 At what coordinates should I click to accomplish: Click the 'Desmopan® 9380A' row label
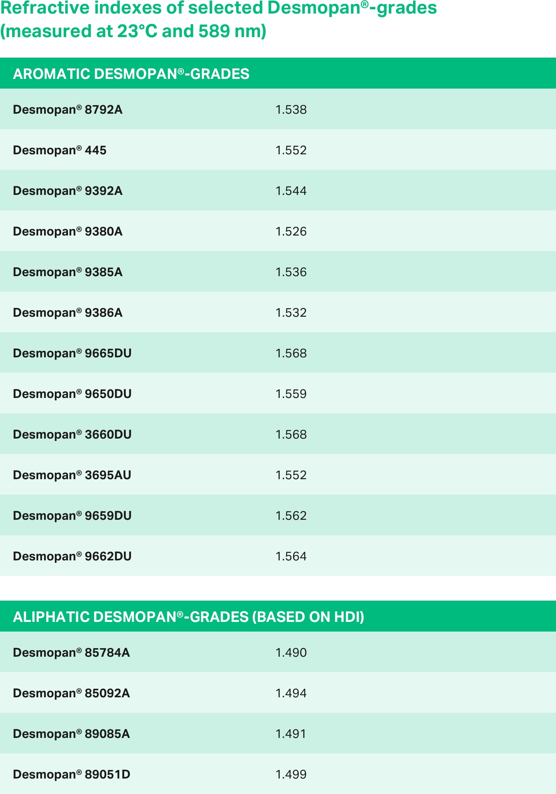[x=68, y=231]
